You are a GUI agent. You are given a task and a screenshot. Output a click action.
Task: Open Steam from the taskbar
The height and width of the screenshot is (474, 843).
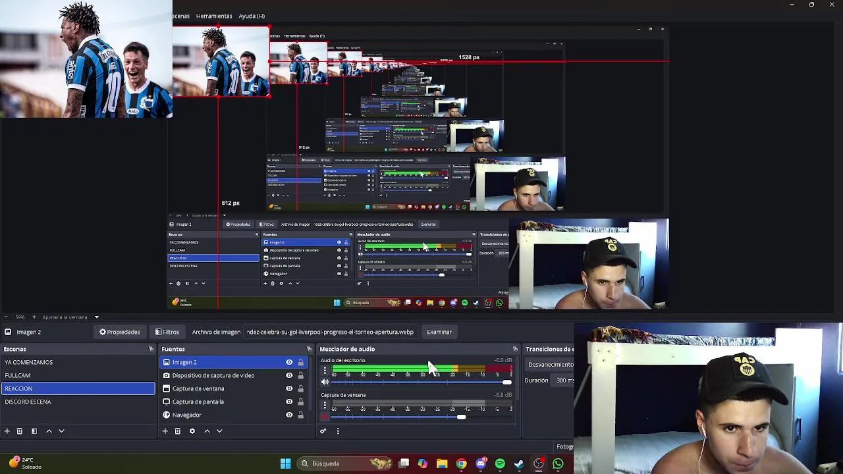(x=519, y=463)
